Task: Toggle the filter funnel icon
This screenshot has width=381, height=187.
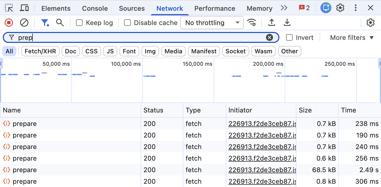Action: (45, 23)
